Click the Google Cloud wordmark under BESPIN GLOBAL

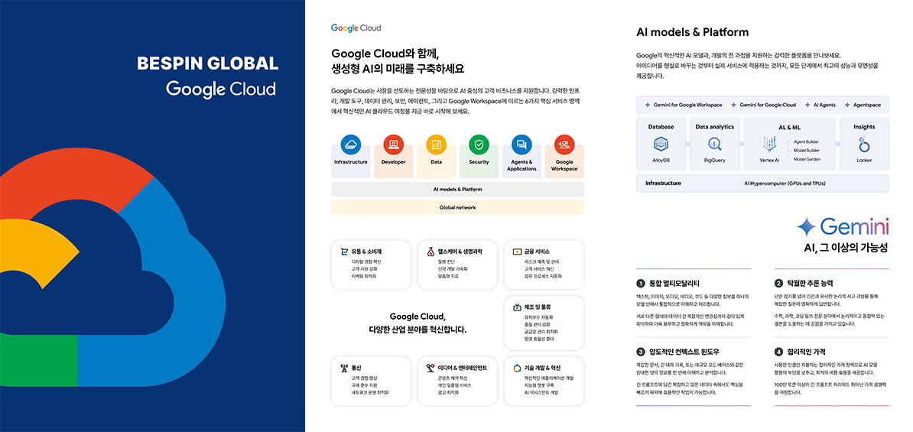tap(221, 89)
